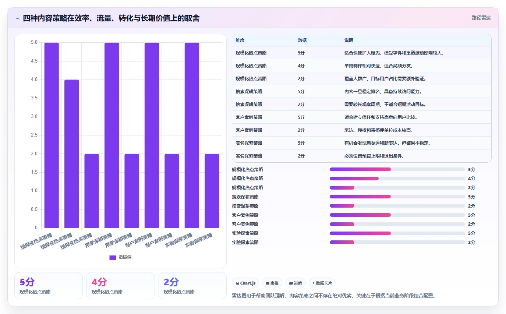Click the 5.0 label on the chart y-axis
Viewport: 506px width, 314px height.
(34, 42)
